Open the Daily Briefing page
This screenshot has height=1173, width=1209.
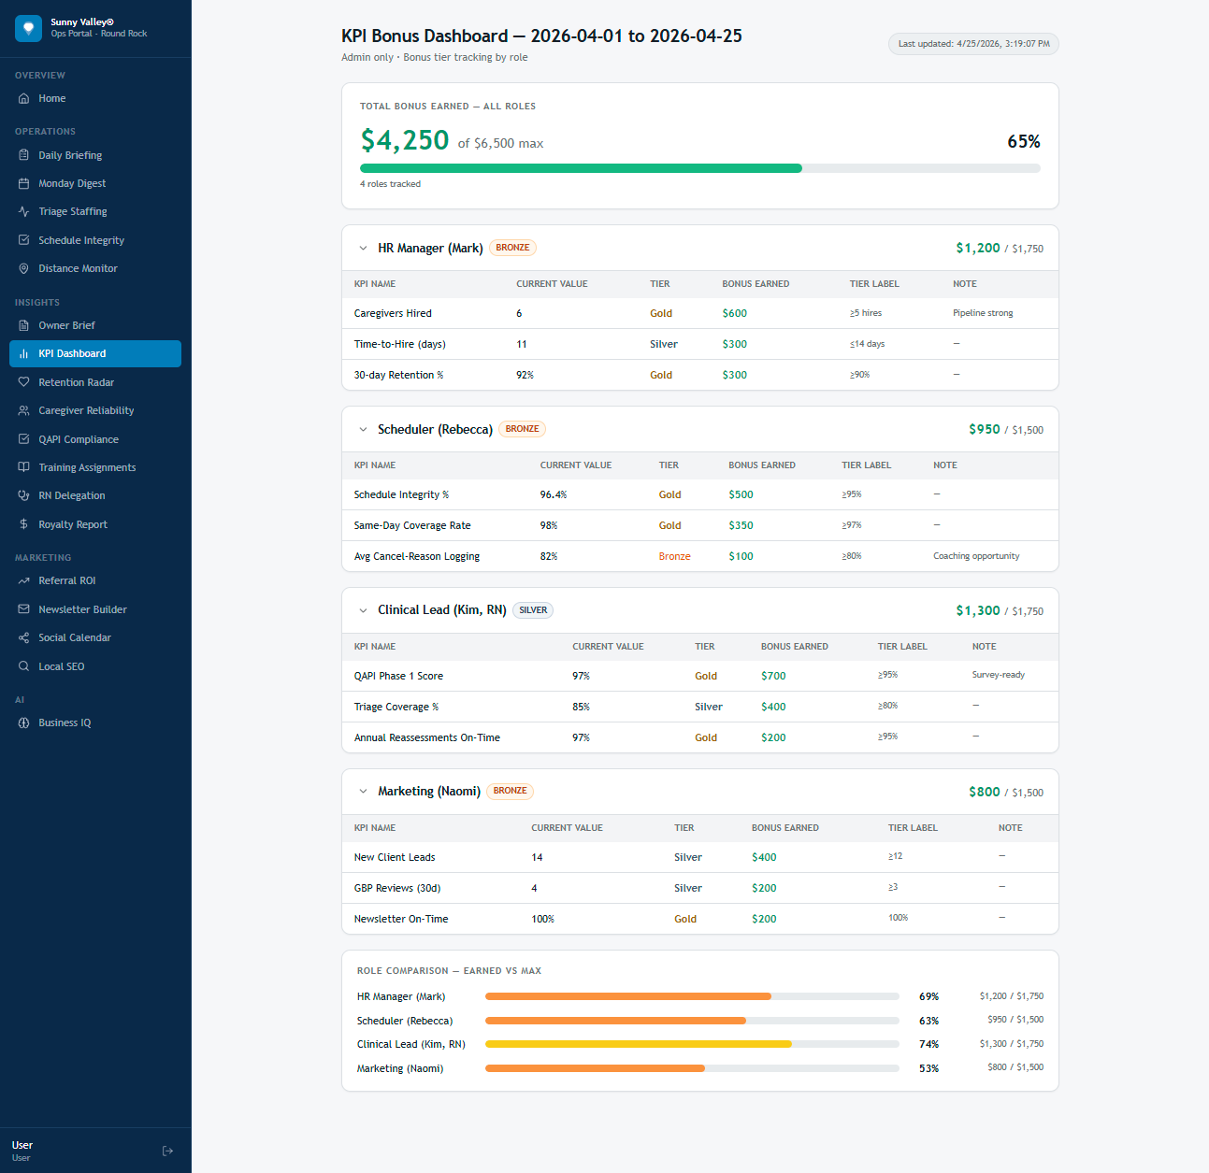coord(70,155)
